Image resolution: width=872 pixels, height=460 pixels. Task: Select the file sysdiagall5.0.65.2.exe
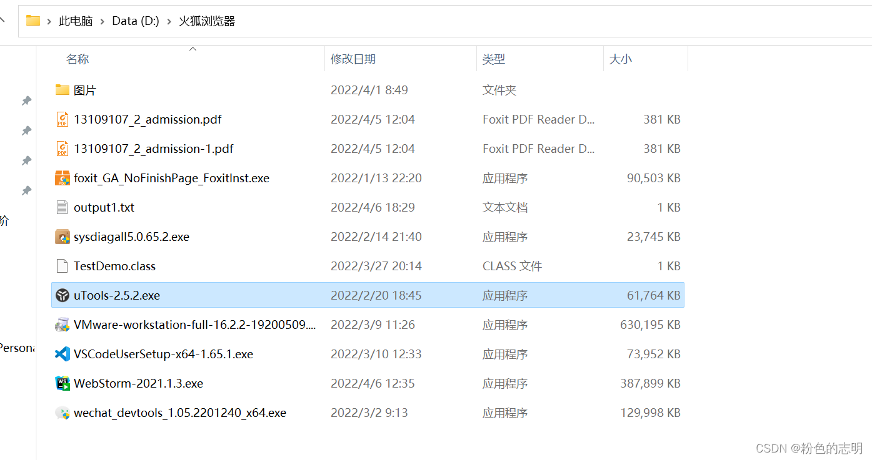point(131,237)
